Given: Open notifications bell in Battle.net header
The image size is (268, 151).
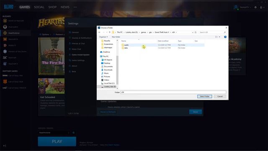Looking at the screenshot, I should (255, 8).
